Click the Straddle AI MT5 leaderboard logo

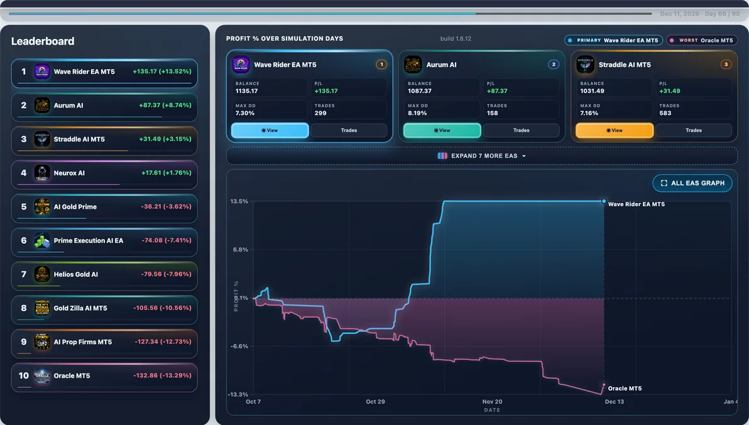coord(42,139)
